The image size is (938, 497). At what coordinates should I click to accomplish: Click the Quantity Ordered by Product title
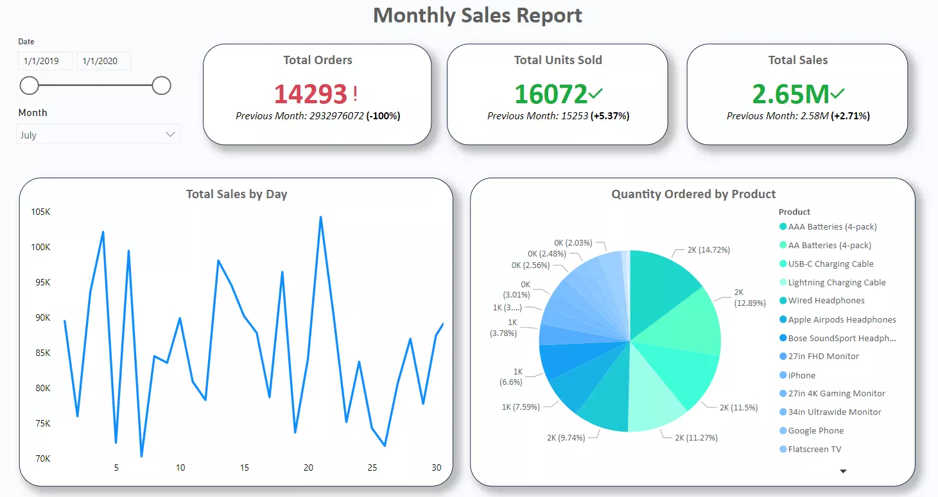693,194
